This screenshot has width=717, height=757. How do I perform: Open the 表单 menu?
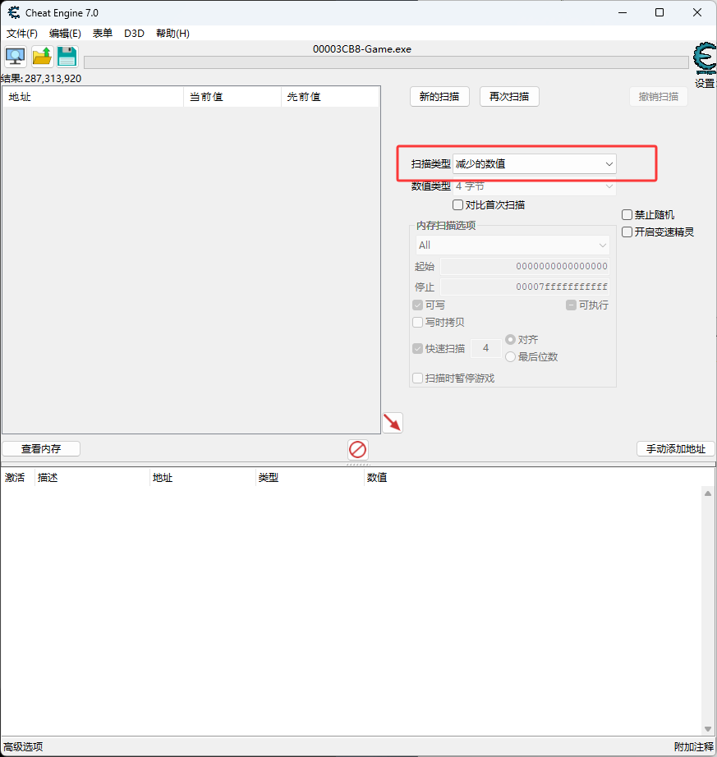[103, 34]
